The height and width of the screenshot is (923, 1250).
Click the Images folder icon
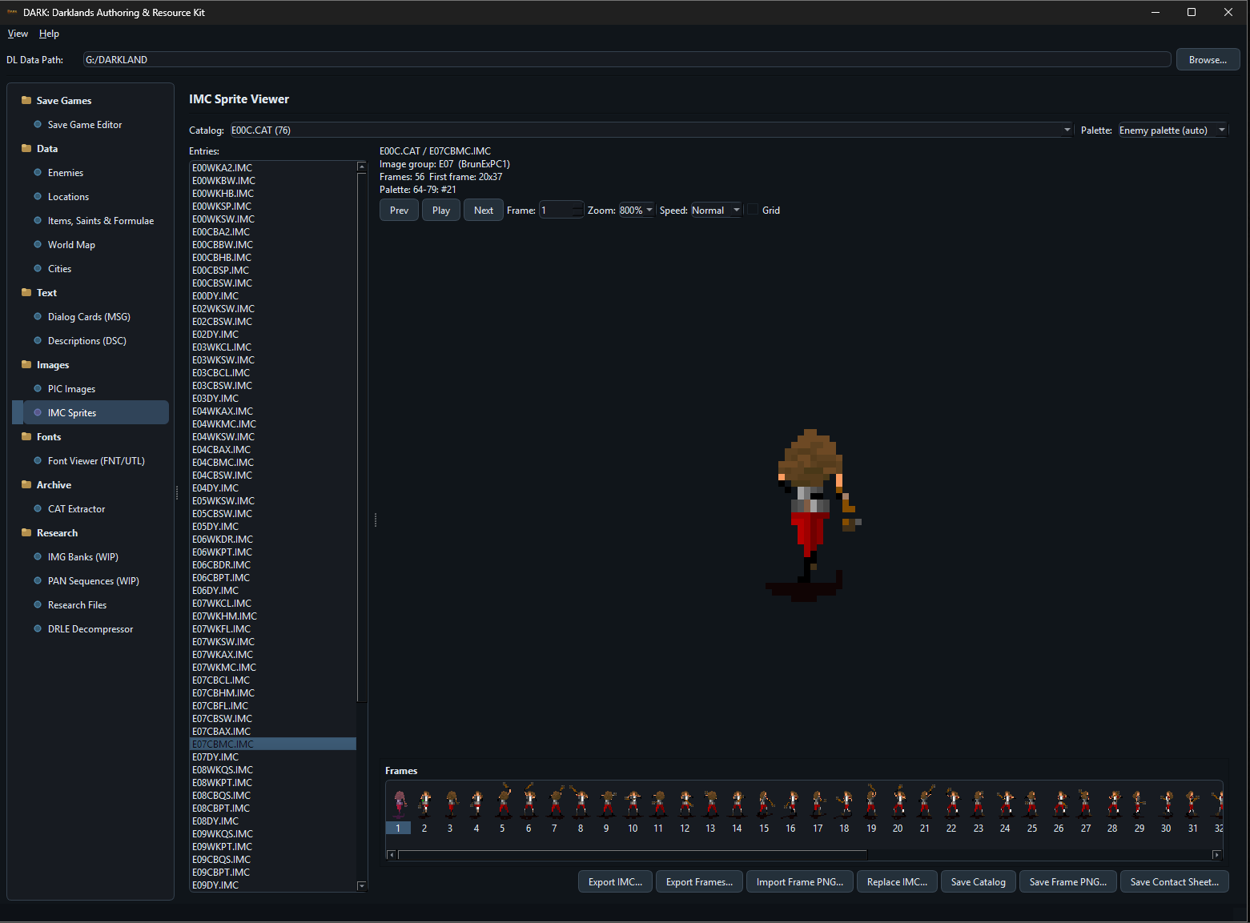26,364
